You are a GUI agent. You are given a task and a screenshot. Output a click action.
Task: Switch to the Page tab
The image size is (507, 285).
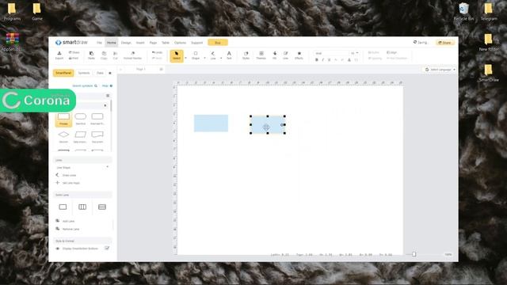[153, 43]
